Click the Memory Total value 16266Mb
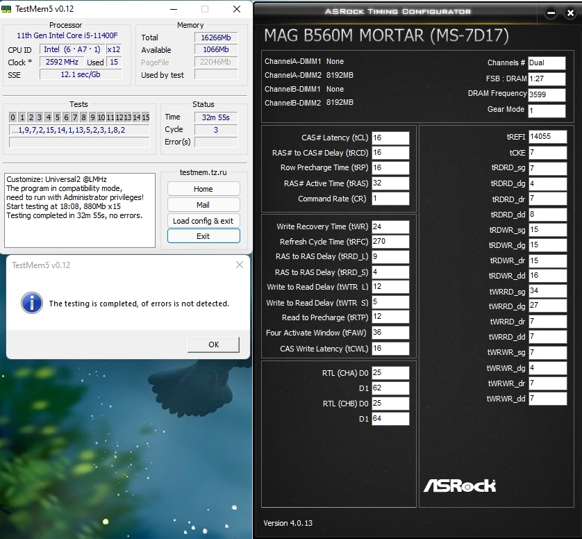This screenshot has width=582, height=539. pyautogui.click(x=216, y=38)
